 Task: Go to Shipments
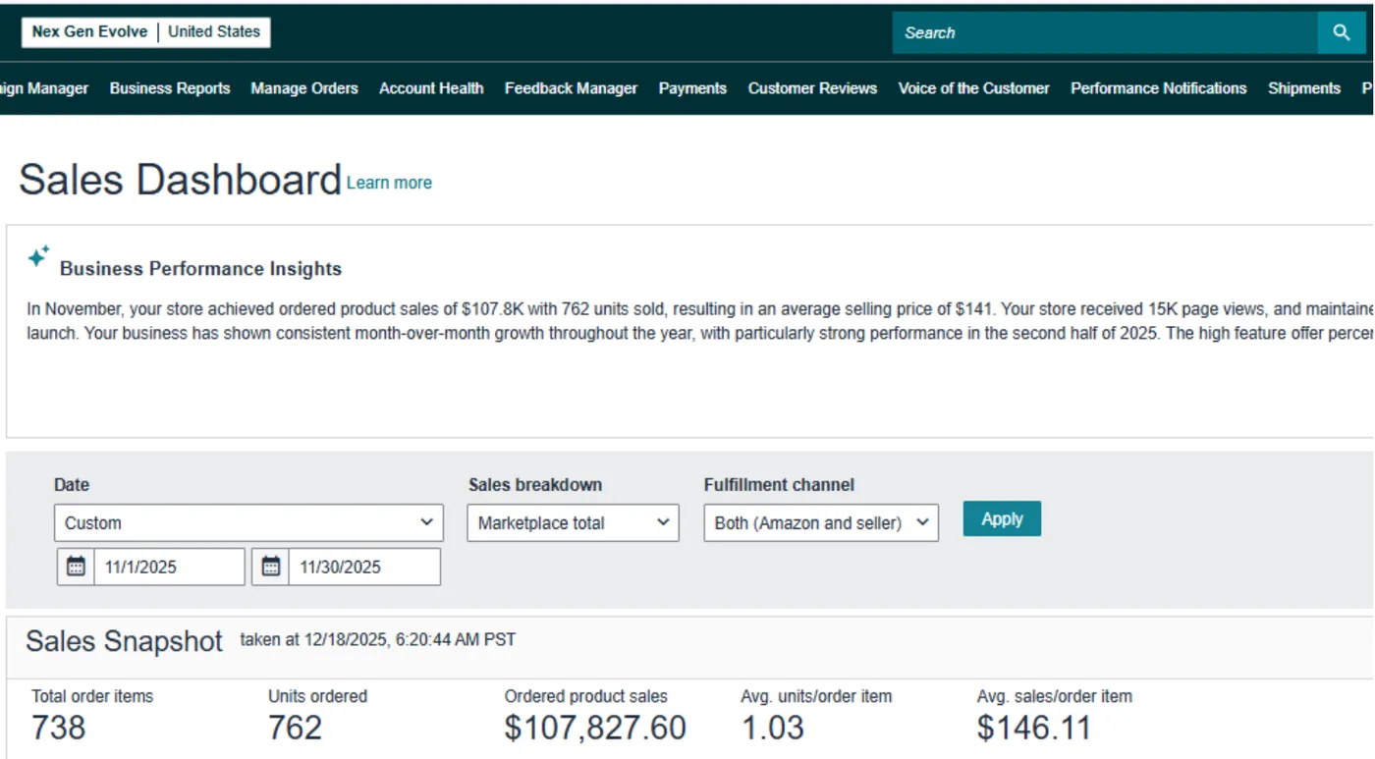click(x=1304, y=88)
